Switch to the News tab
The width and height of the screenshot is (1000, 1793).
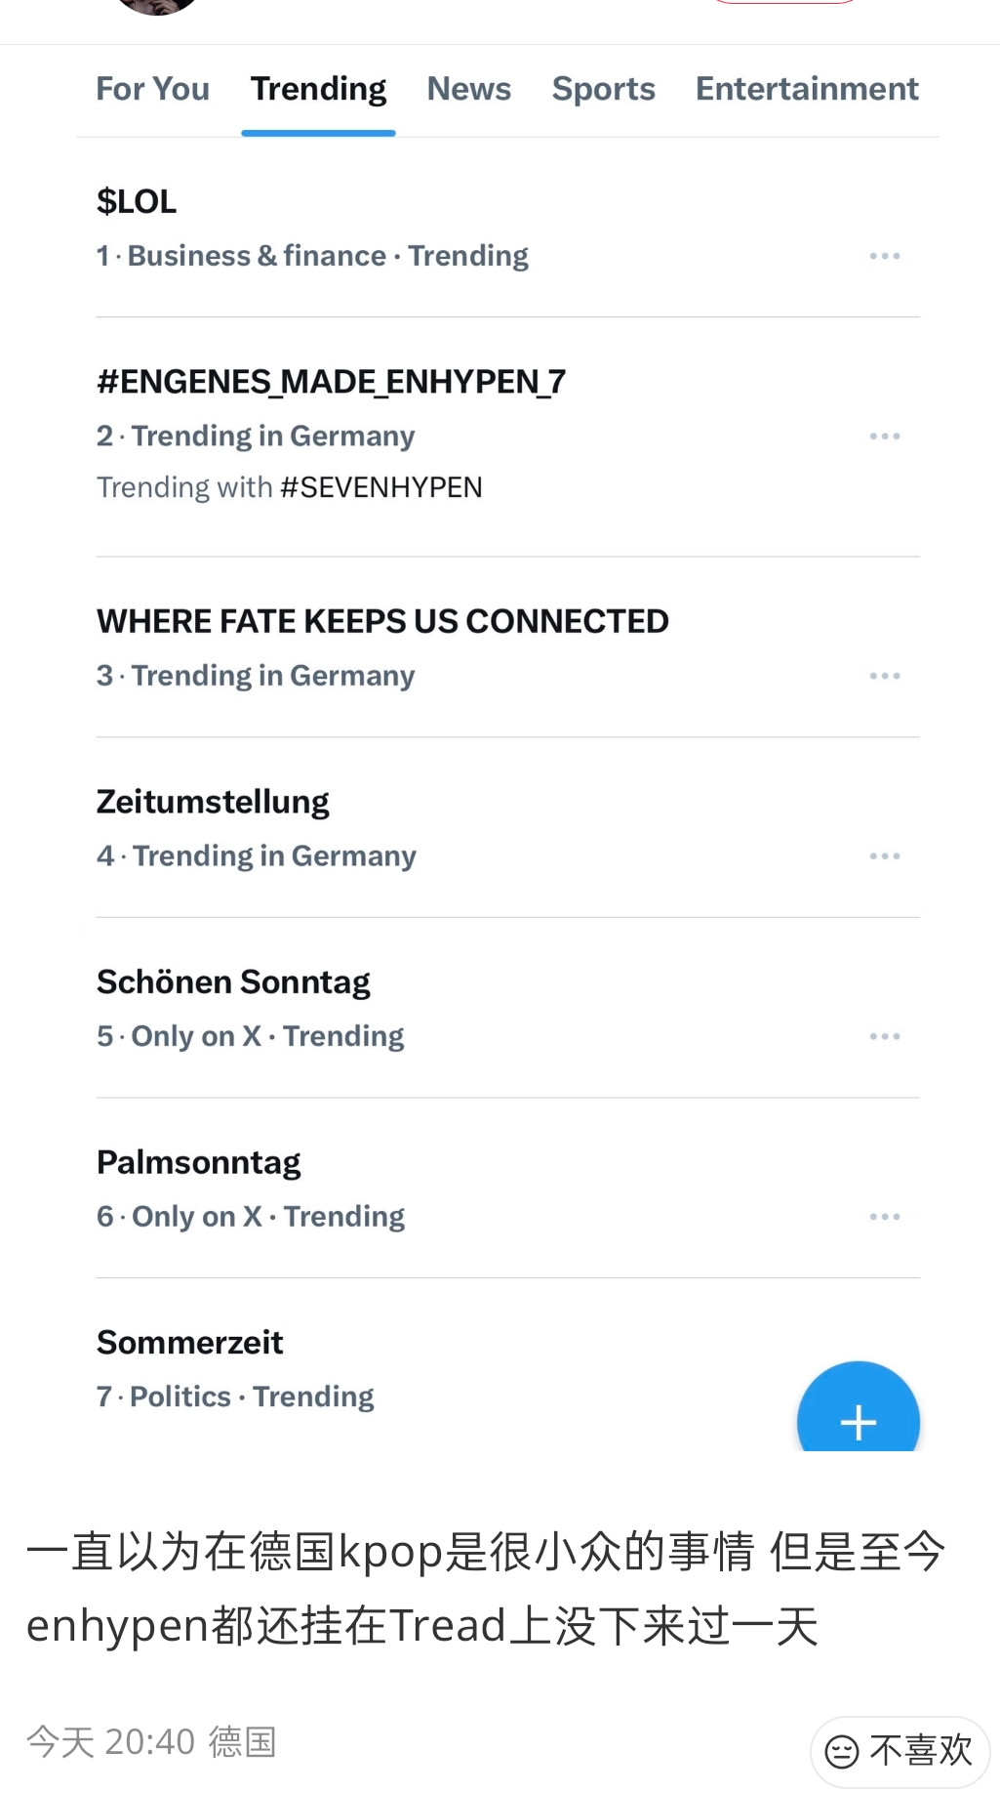468,89
